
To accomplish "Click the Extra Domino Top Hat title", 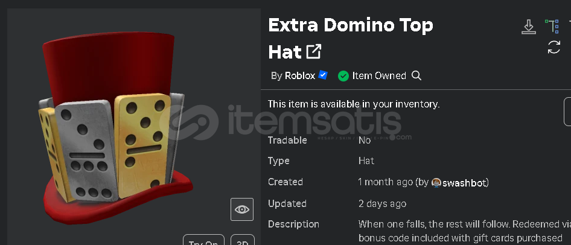I will coord(350,38).
